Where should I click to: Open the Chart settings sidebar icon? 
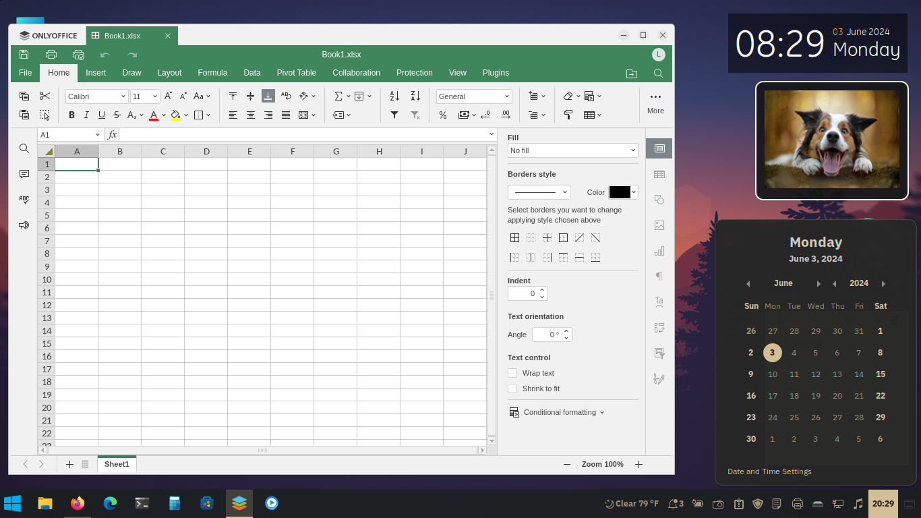click(659, 251)
